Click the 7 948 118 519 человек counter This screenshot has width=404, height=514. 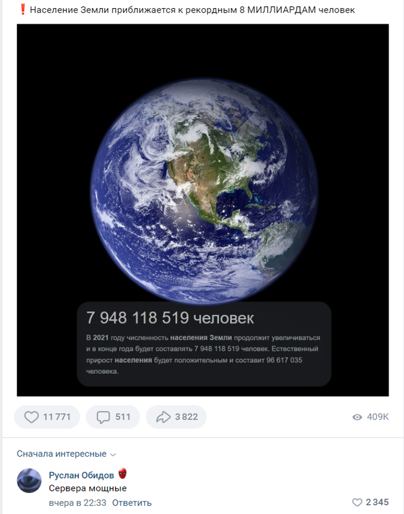[170, 318]
